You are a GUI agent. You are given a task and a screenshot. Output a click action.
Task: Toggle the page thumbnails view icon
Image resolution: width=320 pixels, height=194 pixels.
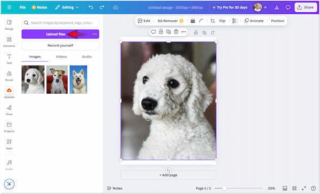pyautogui.click(x=285, y=188)
